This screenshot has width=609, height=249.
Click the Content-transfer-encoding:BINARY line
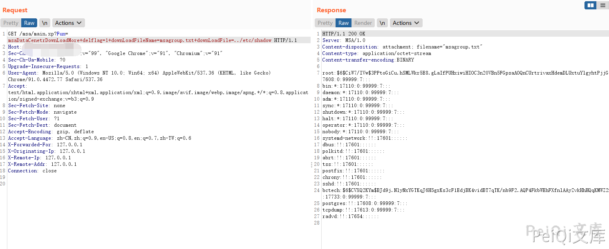coord(368,60)
